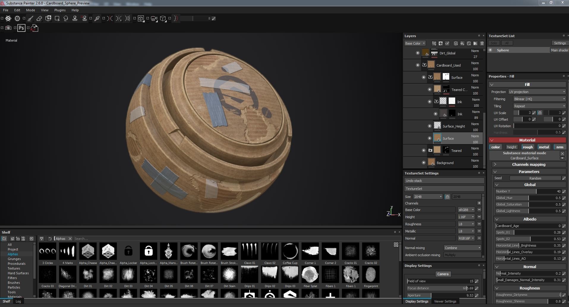Adjust the Spots_02 slider
This screenshot has width=569, height=307.
tap(528, 239)
